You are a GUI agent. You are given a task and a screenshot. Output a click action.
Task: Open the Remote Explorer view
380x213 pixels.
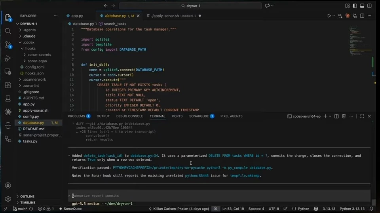[8, 72]
